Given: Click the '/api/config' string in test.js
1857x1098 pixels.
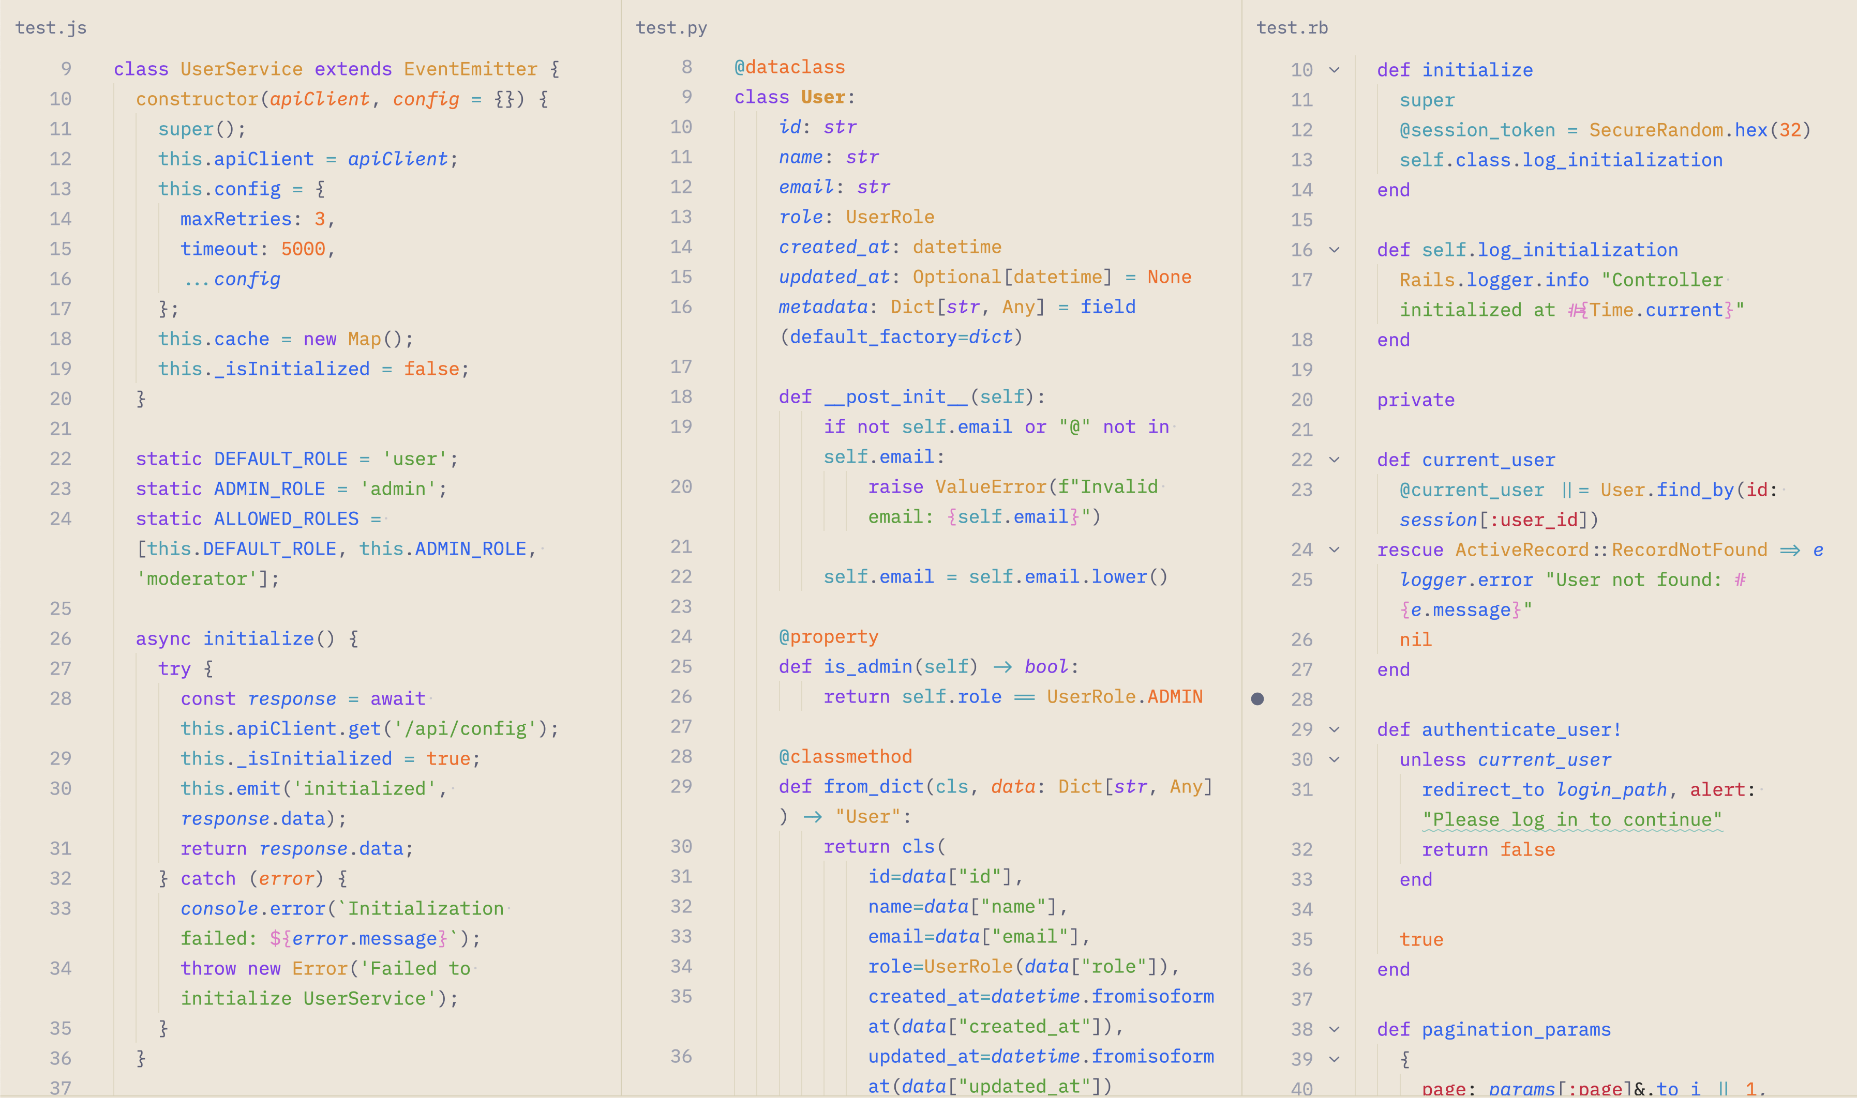Looking at the screenshot, I should click(x=466, y=729).
